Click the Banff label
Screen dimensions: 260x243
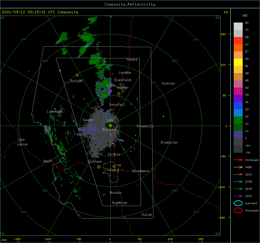coord(48,161)
